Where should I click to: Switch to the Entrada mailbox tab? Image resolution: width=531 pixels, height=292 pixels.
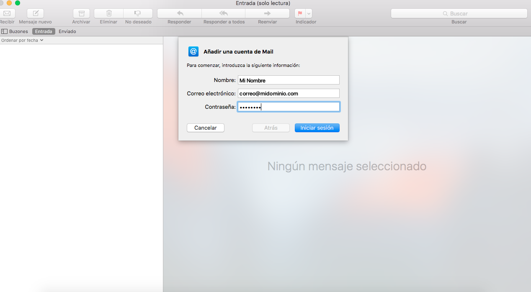44,31
